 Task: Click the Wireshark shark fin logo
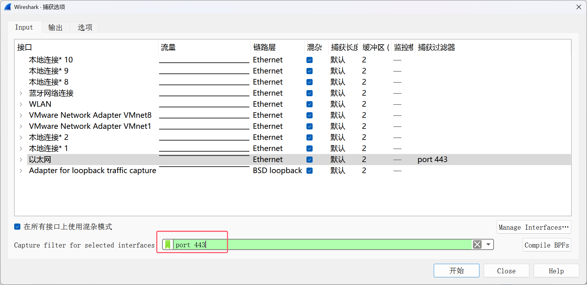pyautogui.click(x=8, y=7)
